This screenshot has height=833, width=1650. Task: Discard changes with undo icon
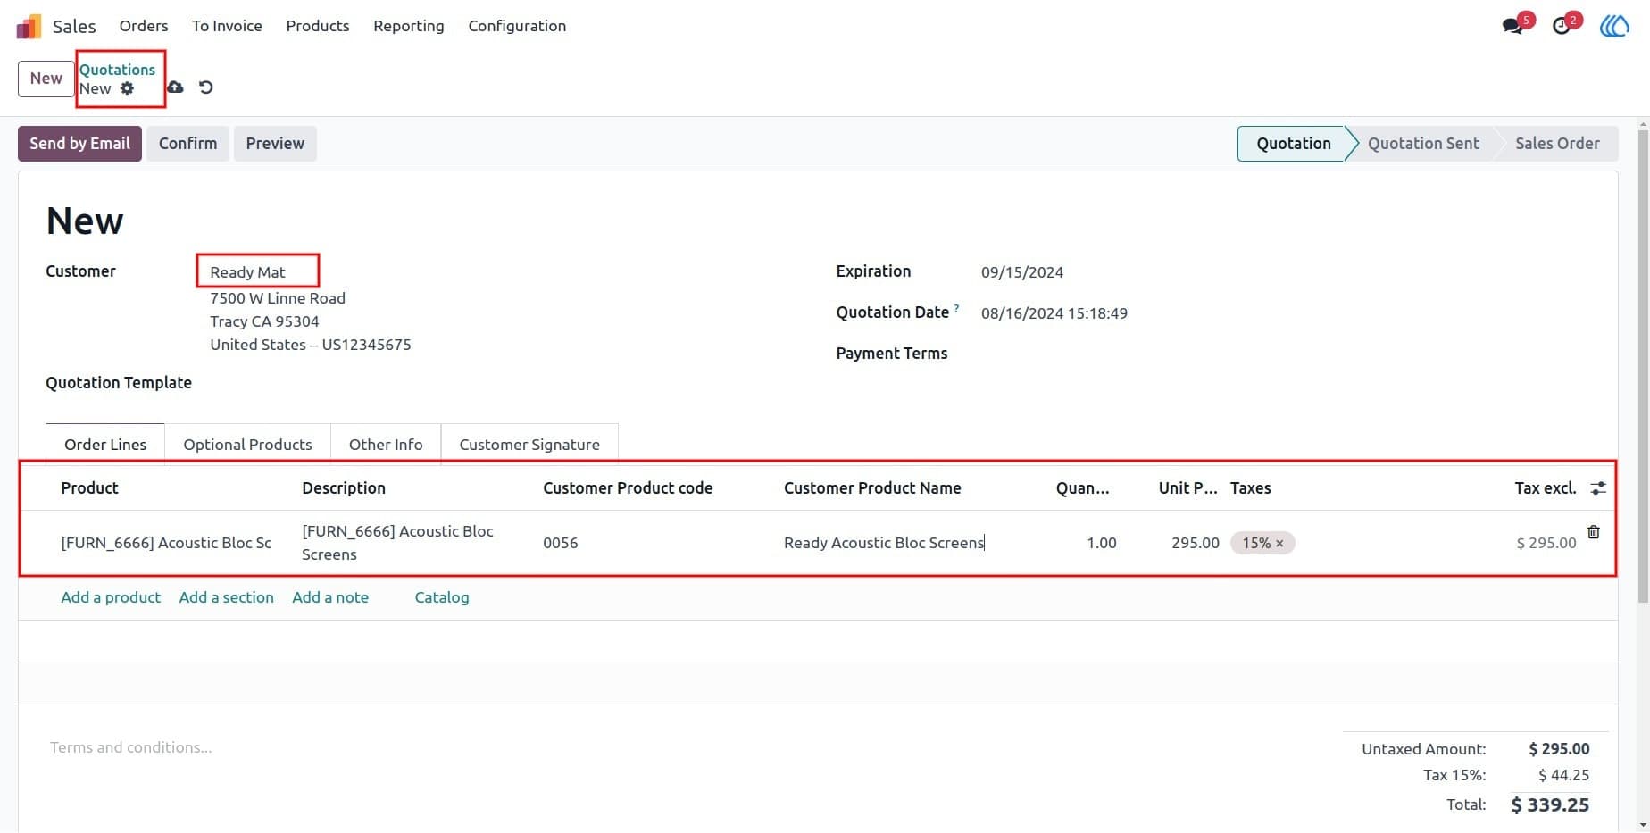coord(206,87)
